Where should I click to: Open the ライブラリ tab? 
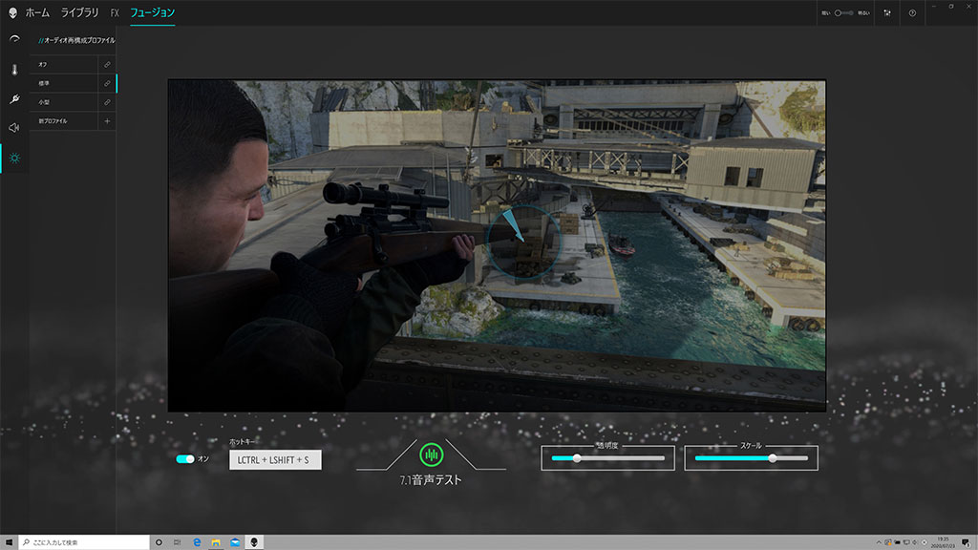pyautogui.click(x=79, y=12)
